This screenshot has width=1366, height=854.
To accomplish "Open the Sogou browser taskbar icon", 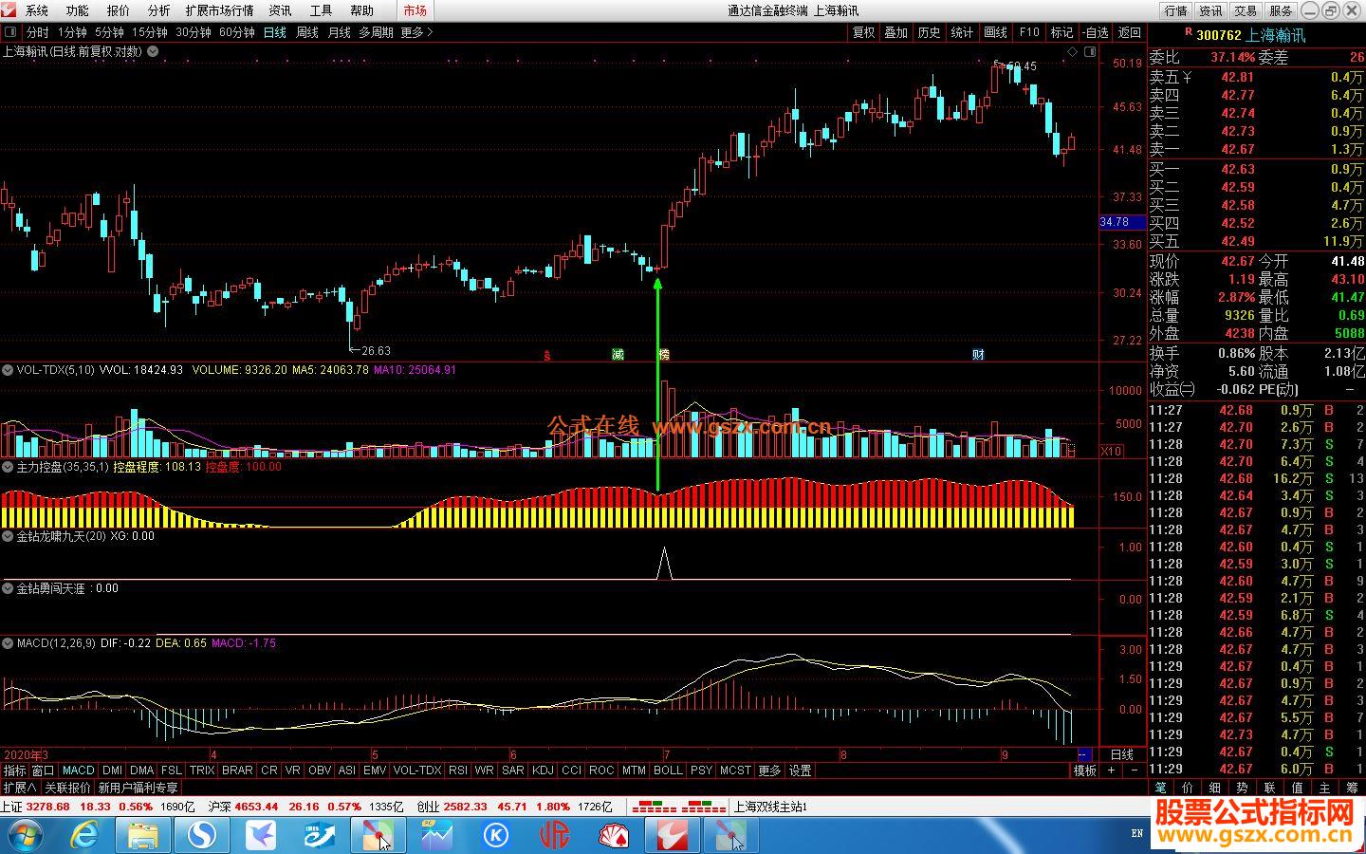I will (x=202, y=835).
